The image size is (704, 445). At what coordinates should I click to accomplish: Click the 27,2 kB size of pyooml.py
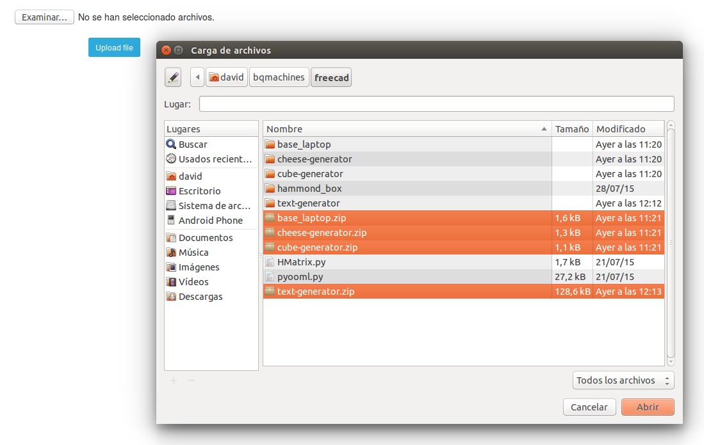click(x=570, y=276)
